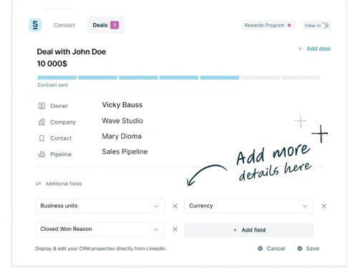Click the plus icon beside Add deal

pos(300,49)
